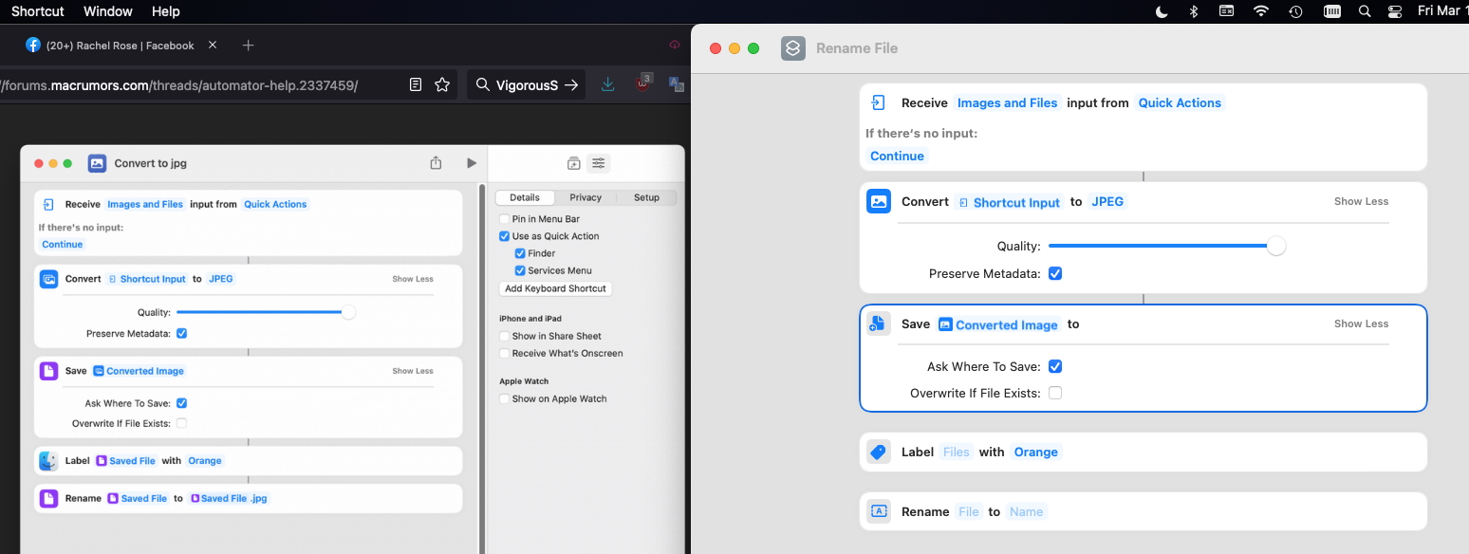Viewport: 1469px width, 554px height.
Task: Open Shortcut Input variable in Rename File window
Action: pyautogui.click(x=1009, y=202)
